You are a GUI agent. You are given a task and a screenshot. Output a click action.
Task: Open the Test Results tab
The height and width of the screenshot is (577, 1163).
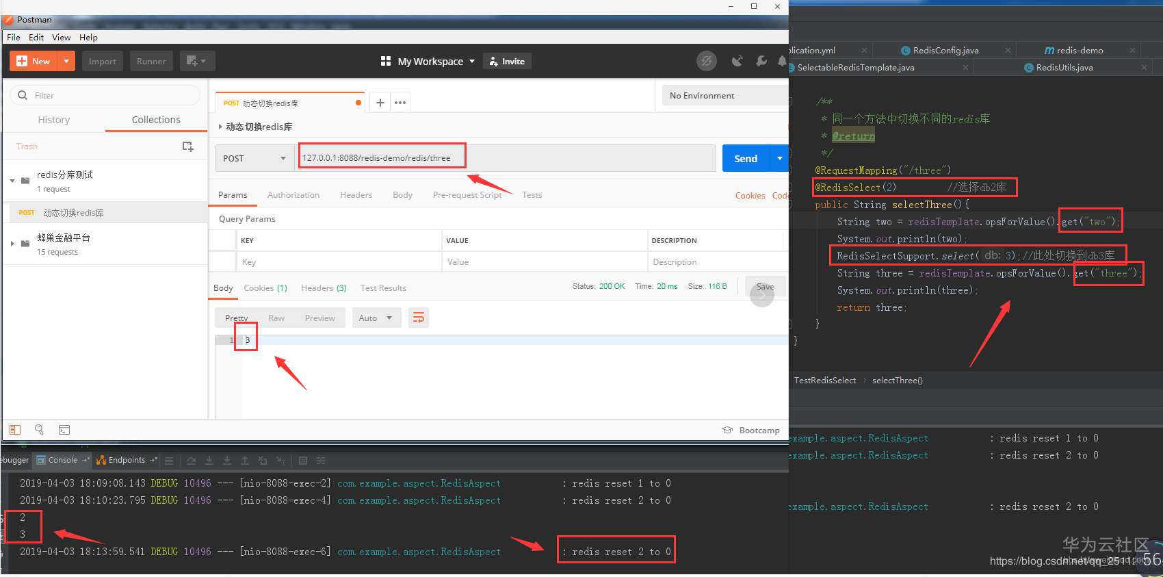(383, 288)
